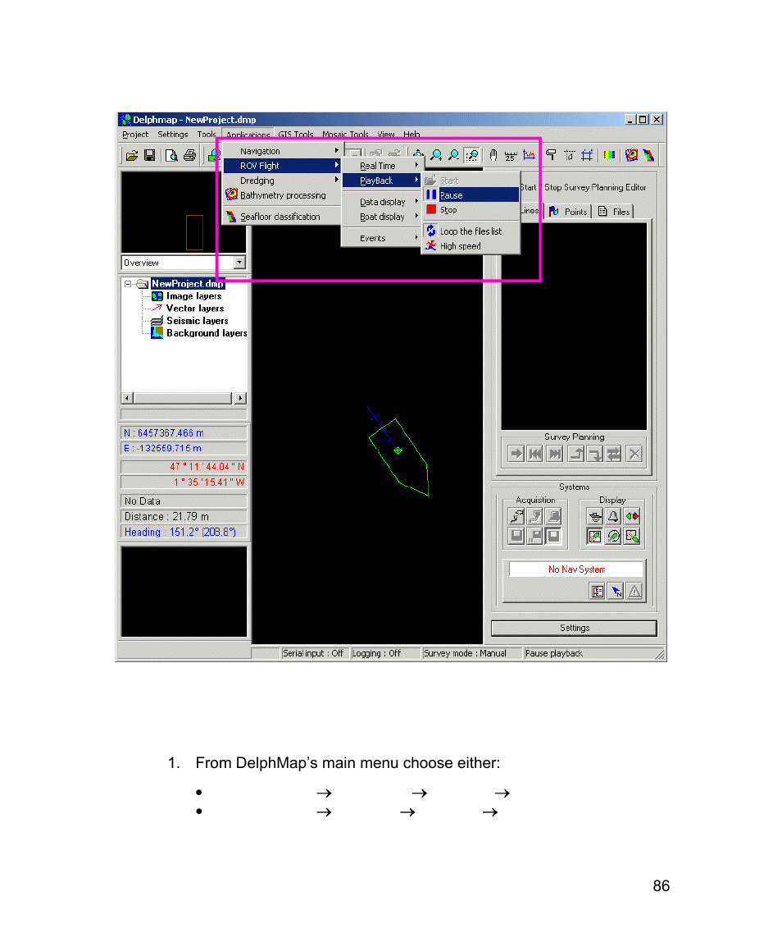Screen dimensions: 782x951
Task: Click the bell alarm icon in Display
Action: click(613, 516)
